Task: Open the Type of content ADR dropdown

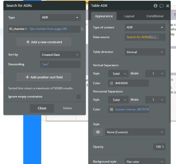Action: pos(145,27)
